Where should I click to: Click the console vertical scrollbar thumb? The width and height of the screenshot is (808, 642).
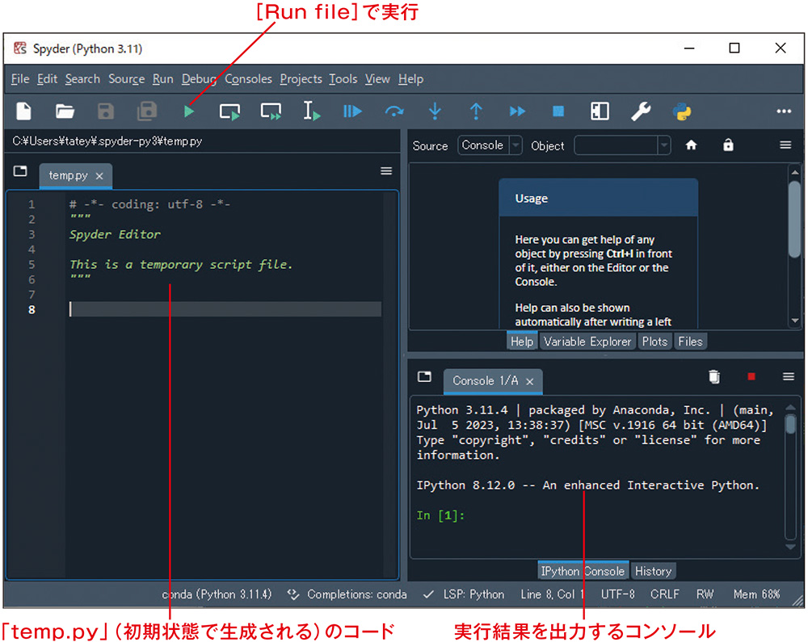[x=790, y=424]
